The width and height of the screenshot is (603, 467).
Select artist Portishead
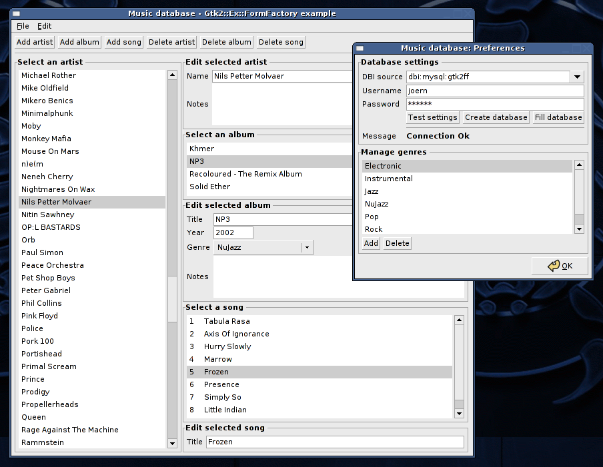(92, 354)
